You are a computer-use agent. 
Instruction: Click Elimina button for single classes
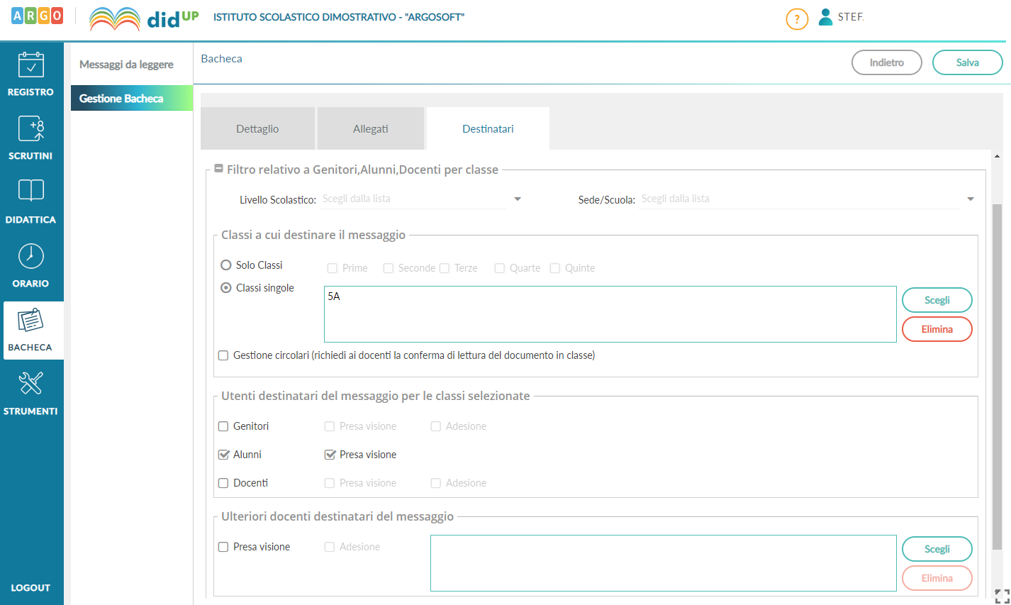coord(937,329)
